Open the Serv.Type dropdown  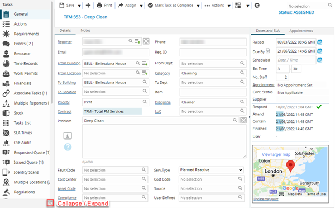pyautogui.click(x=211, y=170)
